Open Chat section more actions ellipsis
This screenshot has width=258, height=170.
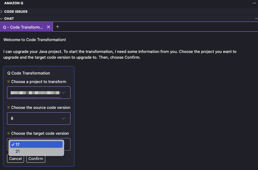point(256,19)
